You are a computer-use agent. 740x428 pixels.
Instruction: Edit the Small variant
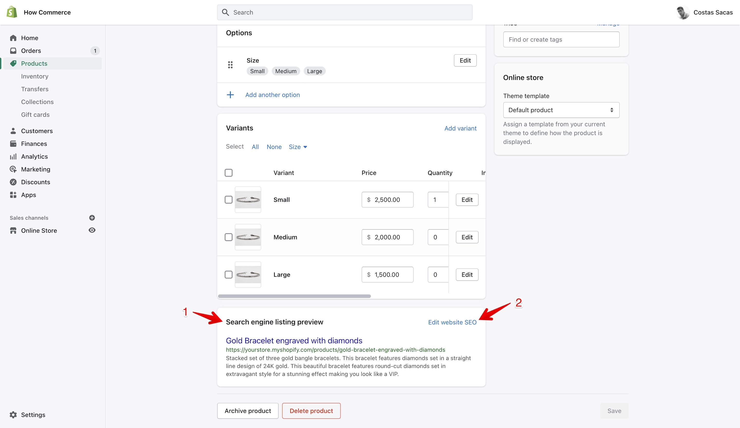click(x=467, y=200)
